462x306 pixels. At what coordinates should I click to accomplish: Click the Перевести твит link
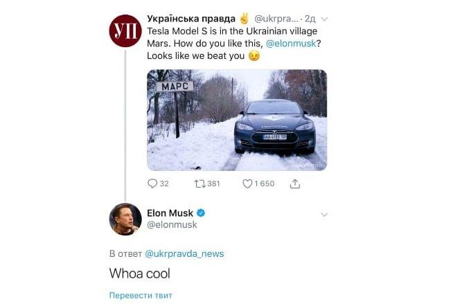141,295
